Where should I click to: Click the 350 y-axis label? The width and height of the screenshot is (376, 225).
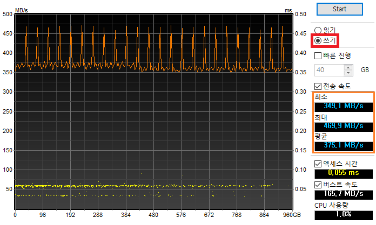8,72
